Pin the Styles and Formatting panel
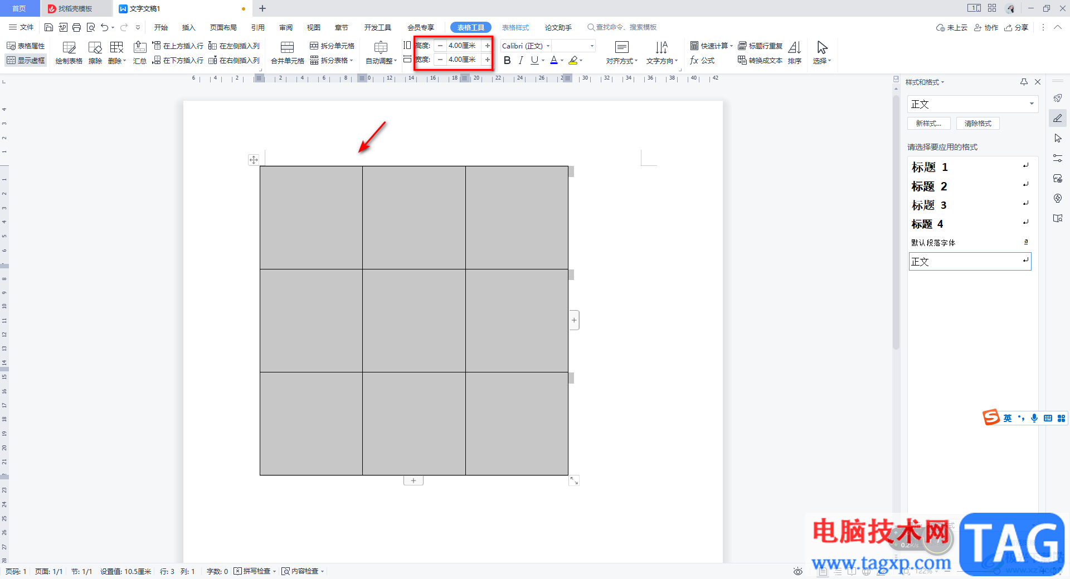The height and width of the screenshot is (579, 1070). click(x=1024, y=82)
